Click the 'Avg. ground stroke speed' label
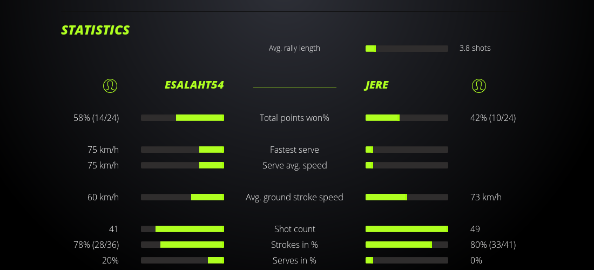Image resolution: width=594 pixels, height=270 pixels. 294,197
